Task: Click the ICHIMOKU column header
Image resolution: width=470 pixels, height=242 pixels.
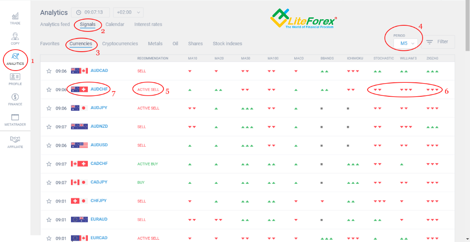Action: (354, 58)
